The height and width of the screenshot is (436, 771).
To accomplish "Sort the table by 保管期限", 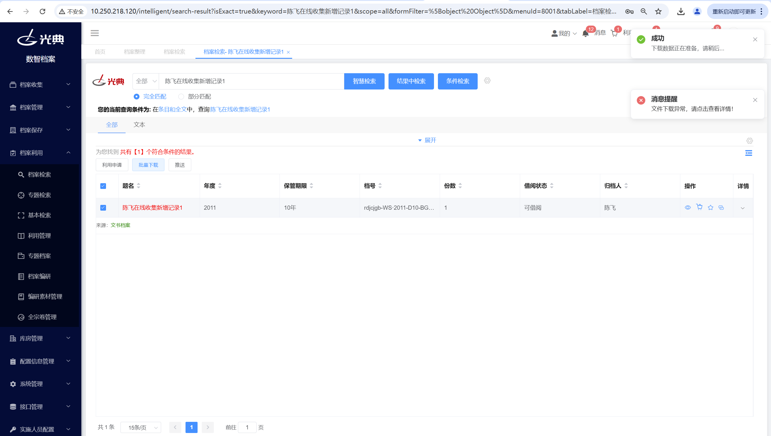I will (x=311, y=186).
